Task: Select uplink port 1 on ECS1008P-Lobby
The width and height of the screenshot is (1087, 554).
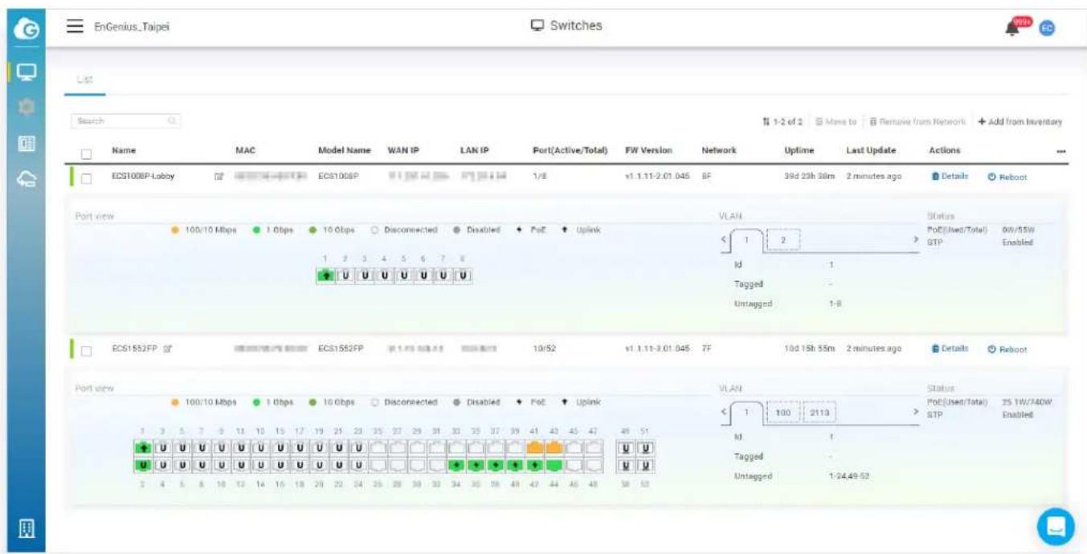Action: pyautogui.click(x=326, y=276)
